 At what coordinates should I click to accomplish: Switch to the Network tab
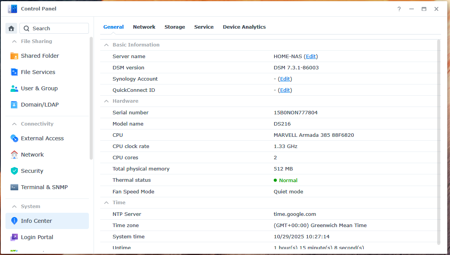point(144,27)
